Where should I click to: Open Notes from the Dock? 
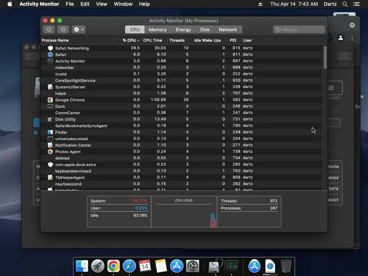click(161, 266)
